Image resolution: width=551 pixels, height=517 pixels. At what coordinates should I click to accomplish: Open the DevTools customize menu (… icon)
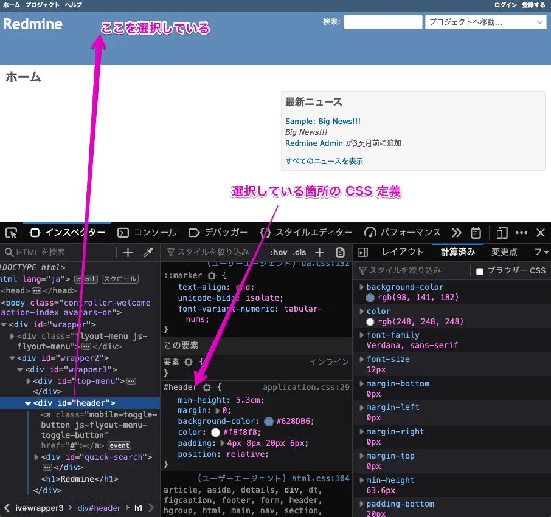tap(522, 232)
